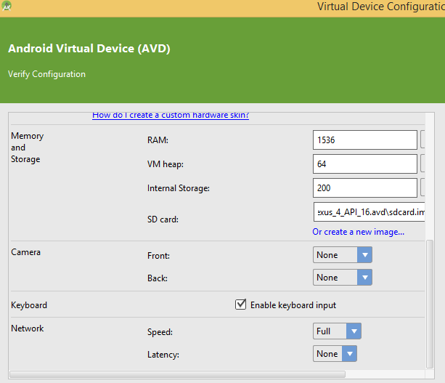Click the VM heap value field

[x=365, y=164]
